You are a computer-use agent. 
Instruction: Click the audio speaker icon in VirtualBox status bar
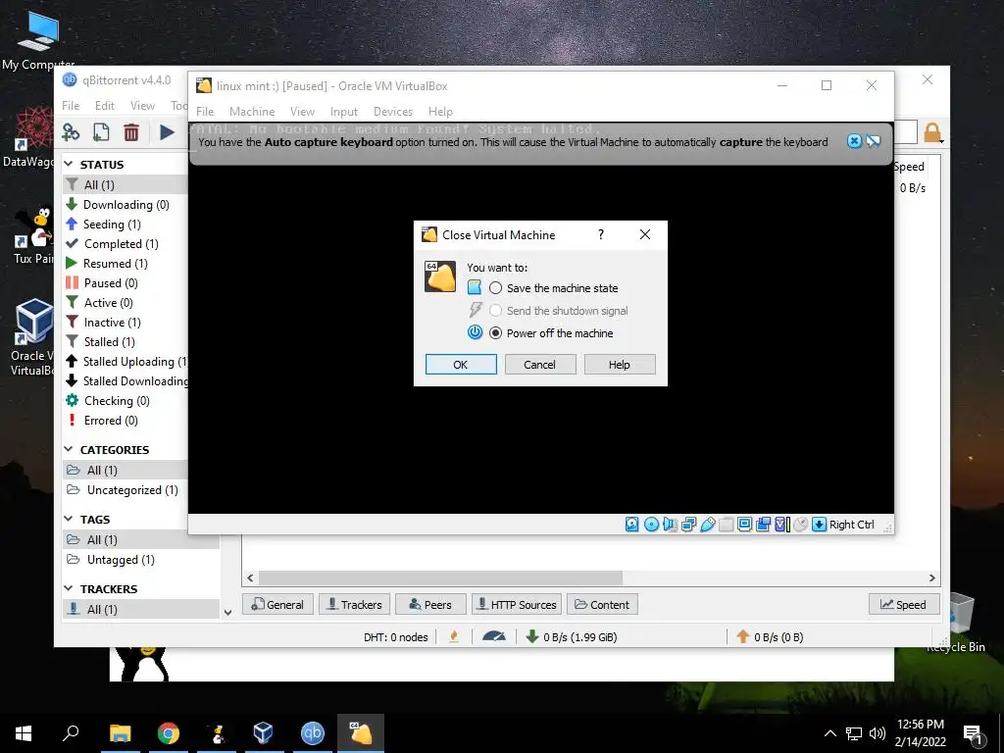(x=670, y=525)
